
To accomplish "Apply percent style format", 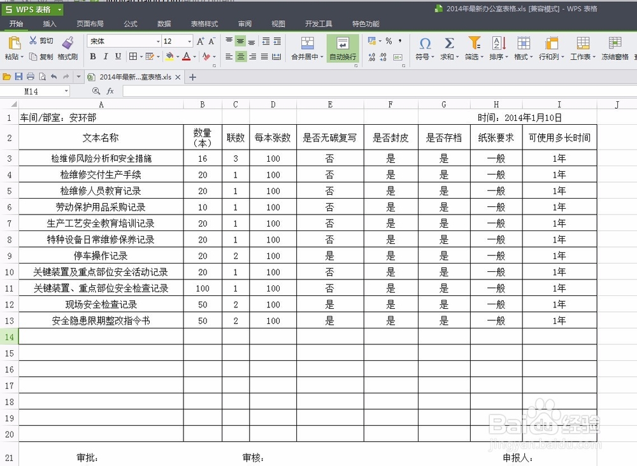I will (389, 41).
